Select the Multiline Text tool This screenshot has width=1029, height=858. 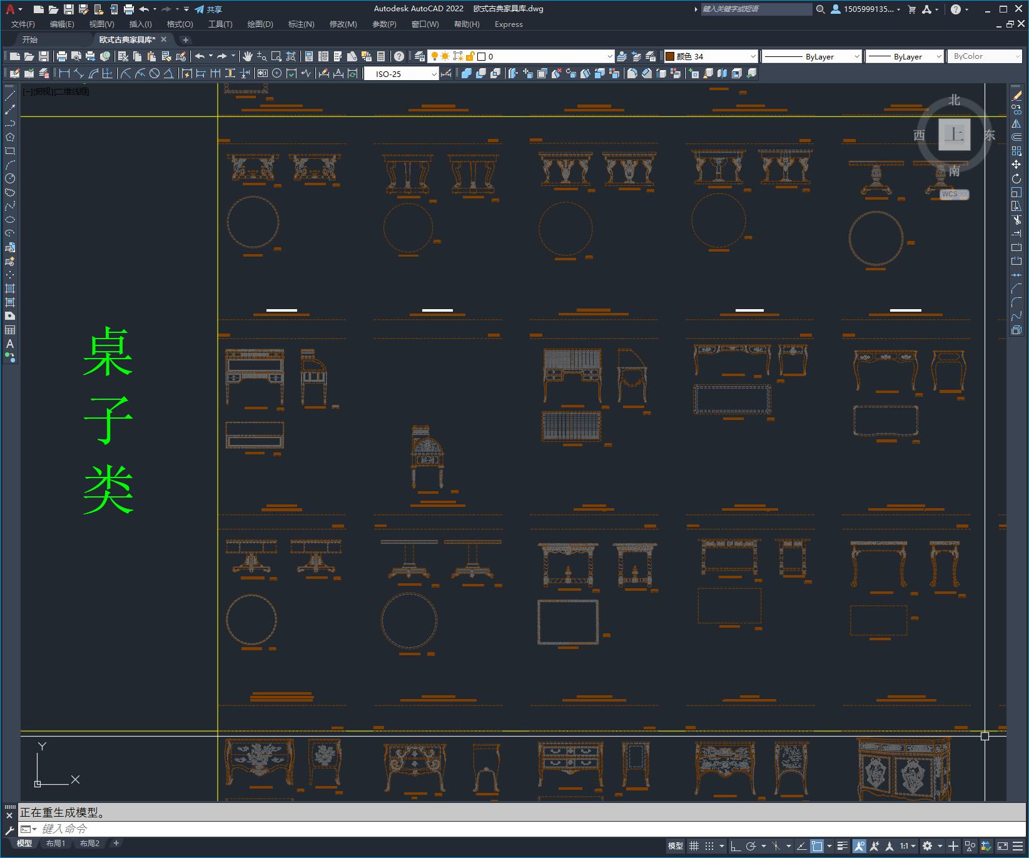pos(10,344)
